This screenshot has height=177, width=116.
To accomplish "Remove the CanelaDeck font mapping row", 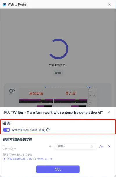I will [x=109, y=147].
